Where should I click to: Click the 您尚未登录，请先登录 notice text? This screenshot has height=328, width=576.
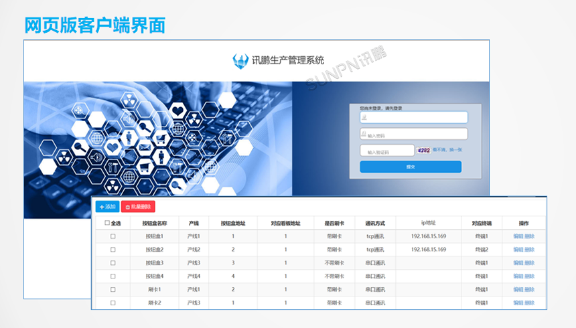coord(381,108)
